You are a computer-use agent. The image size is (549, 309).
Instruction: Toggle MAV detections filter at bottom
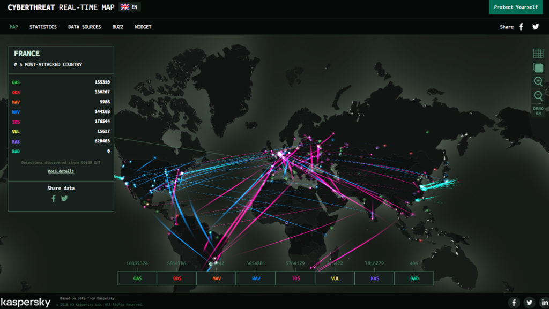217,278
